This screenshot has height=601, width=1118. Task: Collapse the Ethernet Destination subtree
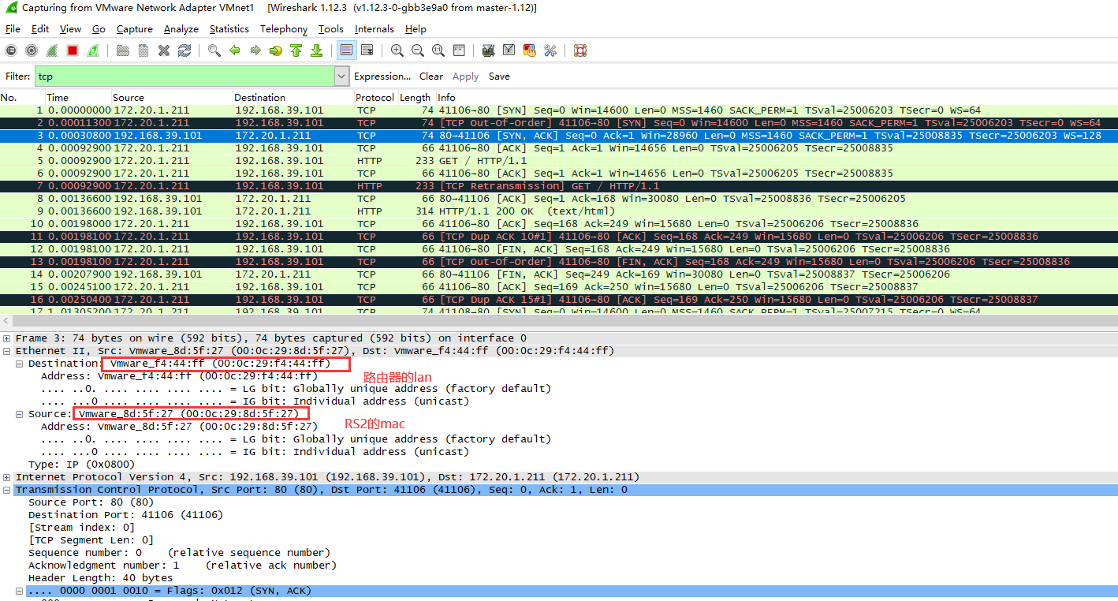point(20,364)
